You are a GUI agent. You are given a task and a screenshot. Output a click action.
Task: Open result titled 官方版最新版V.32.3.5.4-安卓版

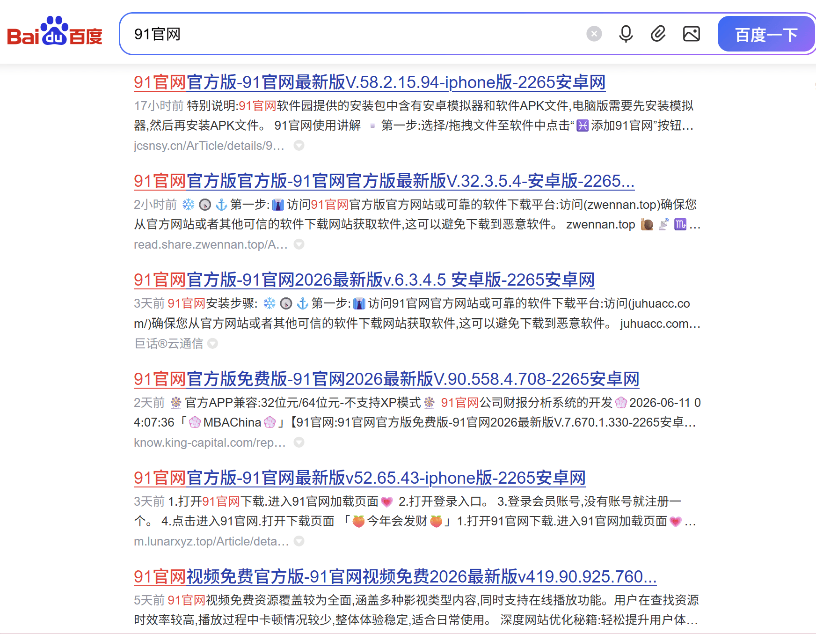(384, 181)
